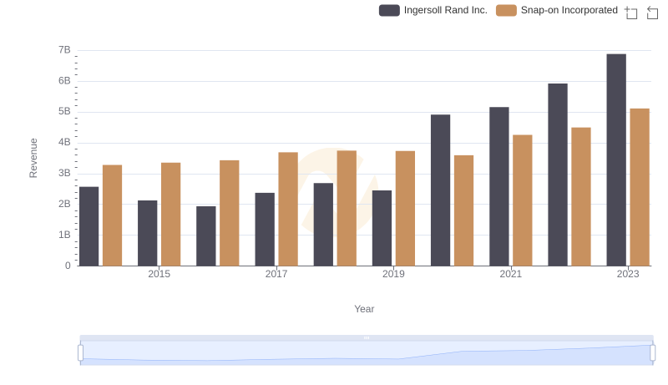Click the zoom area select icon
668x385 pixels.
(631, 13)
